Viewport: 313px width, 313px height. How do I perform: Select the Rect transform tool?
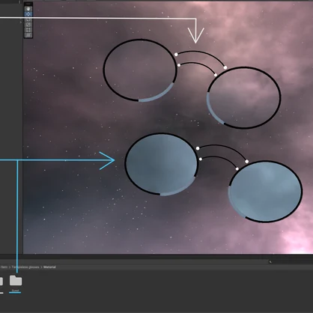28,30
